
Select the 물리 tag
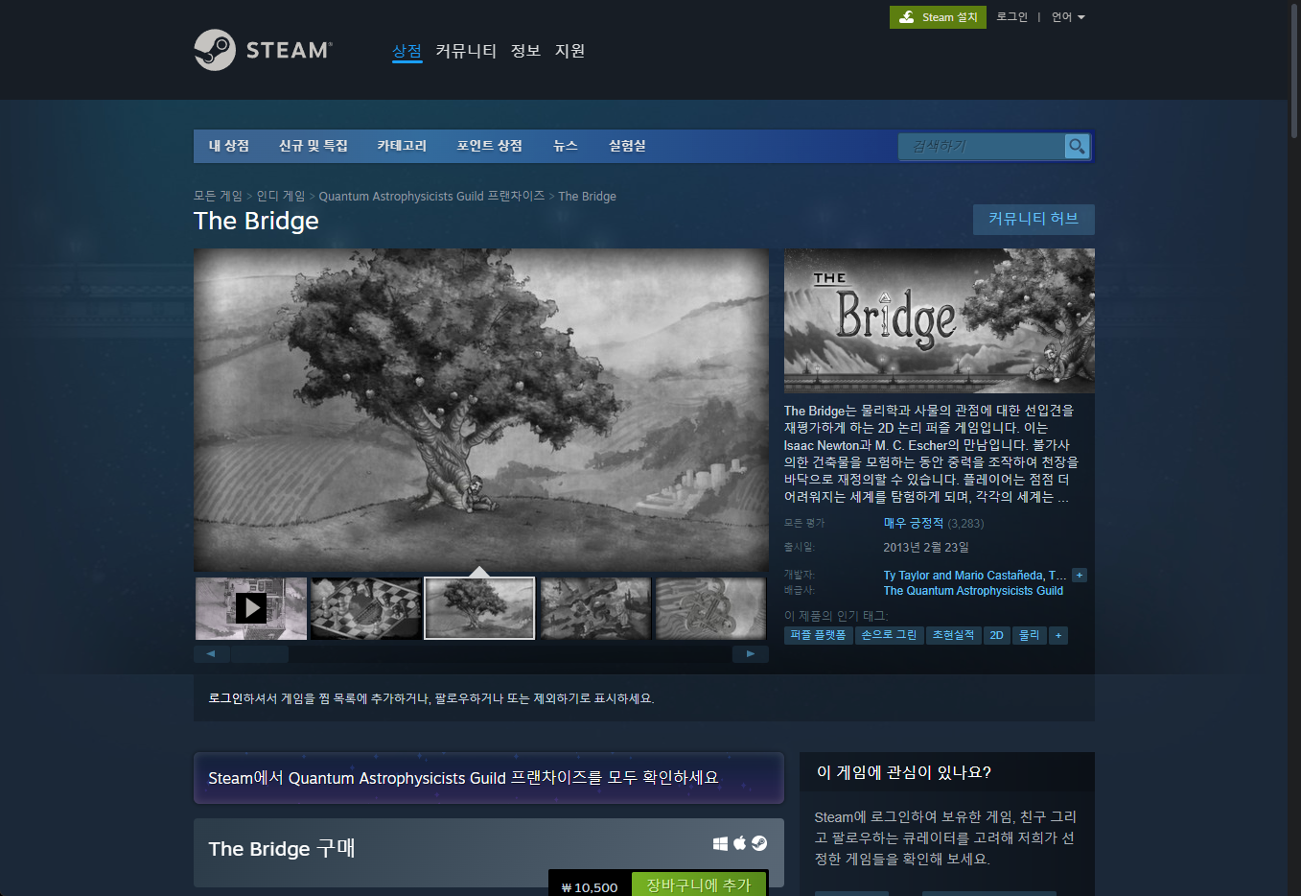coord(1030,635)
